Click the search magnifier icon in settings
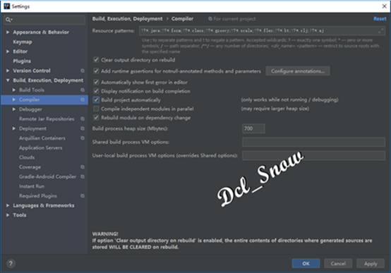Viewport: 391px width, 273px height. coord(8,20)
